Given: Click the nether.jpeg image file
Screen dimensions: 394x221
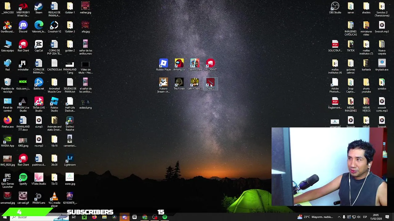Looking at the screenshot, I should pyautogui.click(x=86, y=8).
